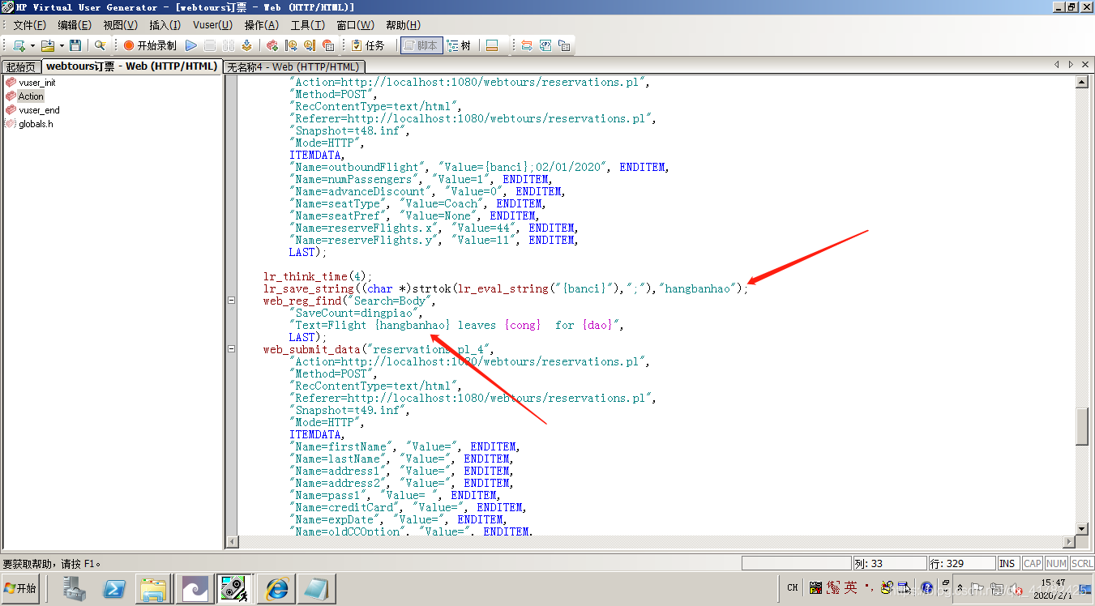
Task: Open globals.h in the action tree
Action: click(36, 124)
